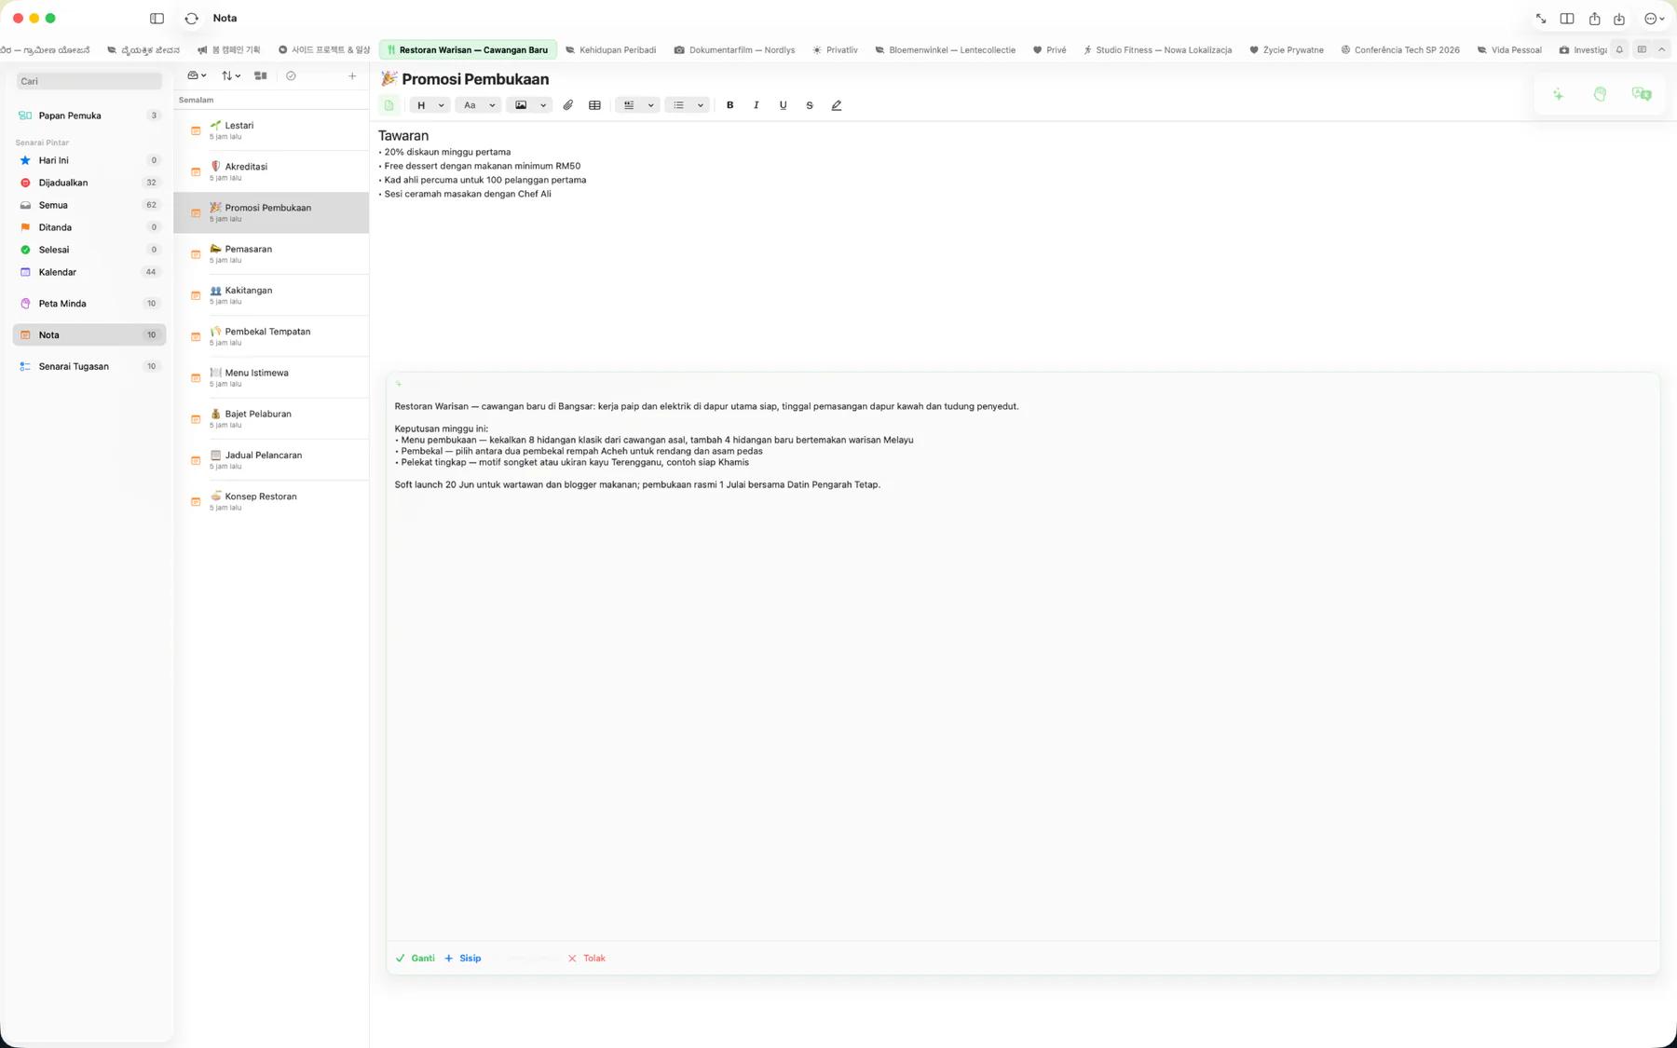Click Sisip to insert the suggestion
Viewport: 1677px width, 1048px height.
(463, 959)
